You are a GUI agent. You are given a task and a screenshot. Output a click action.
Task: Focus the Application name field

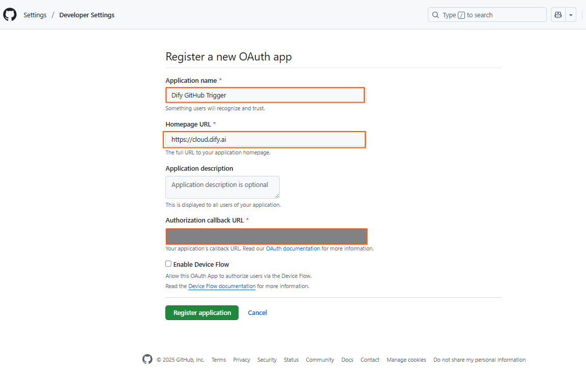coord(265,95)
